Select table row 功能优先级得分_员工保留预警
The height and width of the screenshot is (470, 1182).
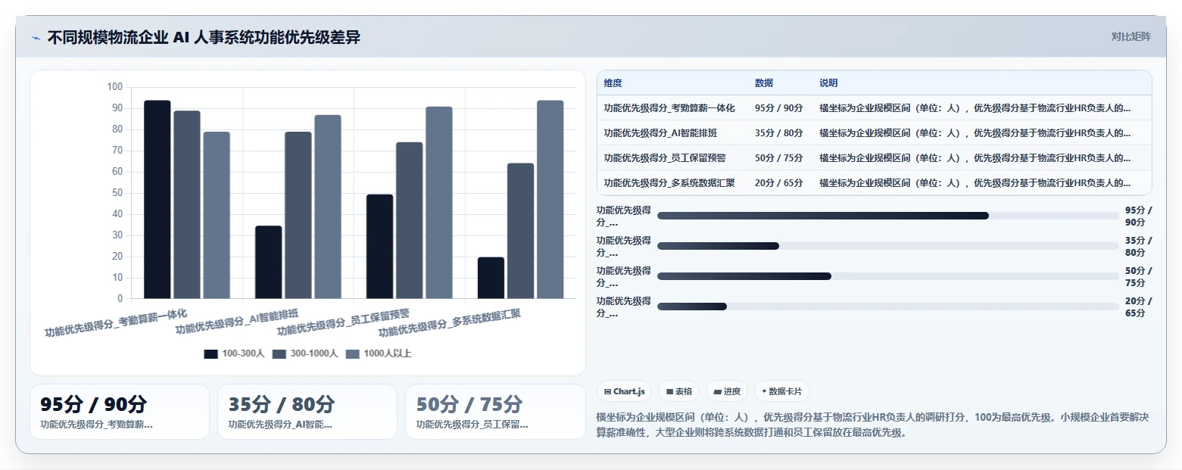pos(874,158)
